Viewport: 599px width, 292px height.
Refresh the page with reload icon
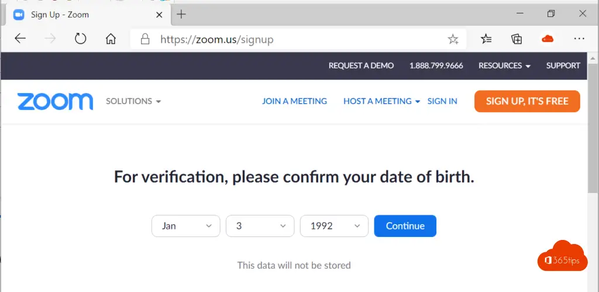pos(81,39)
